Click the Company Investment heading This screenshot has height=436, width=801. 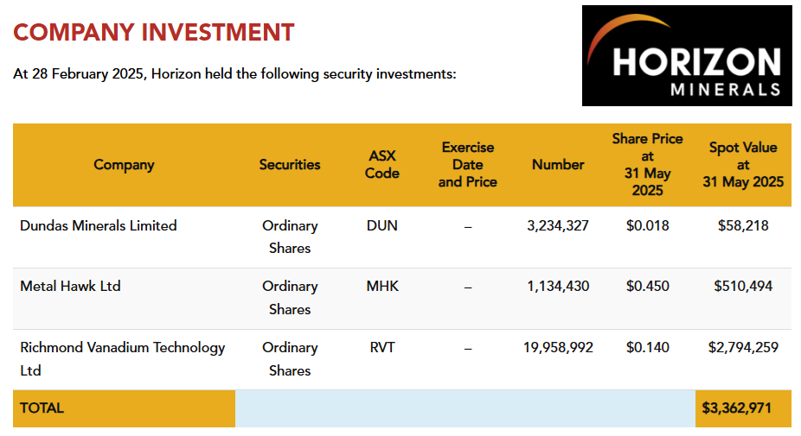tap(154, 33)
